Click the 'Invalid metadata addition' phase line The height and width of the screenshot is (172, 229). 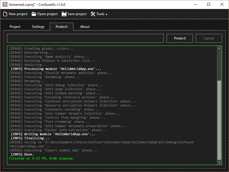point(61,73)
